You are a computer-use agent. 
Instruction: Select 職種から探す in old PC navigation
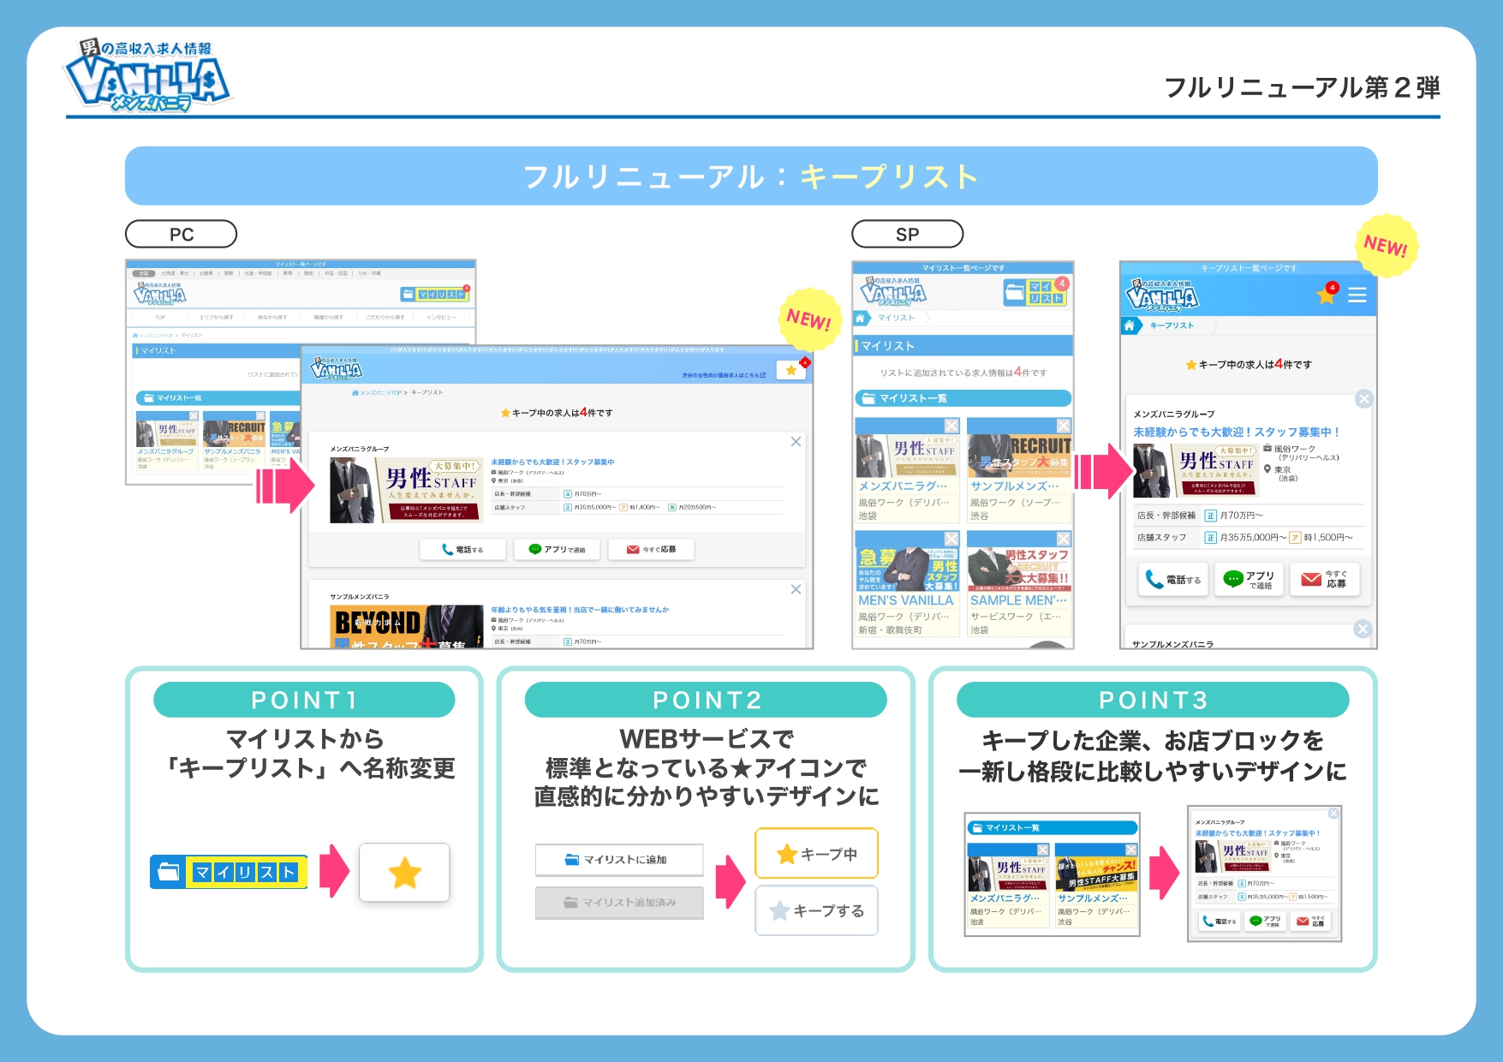327,318
